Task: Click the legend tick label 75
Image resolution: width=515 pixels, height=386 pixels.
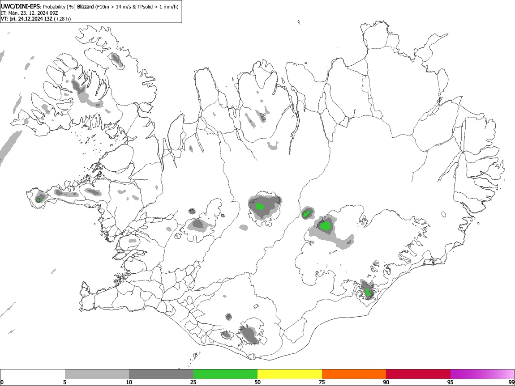Action: 322,382
